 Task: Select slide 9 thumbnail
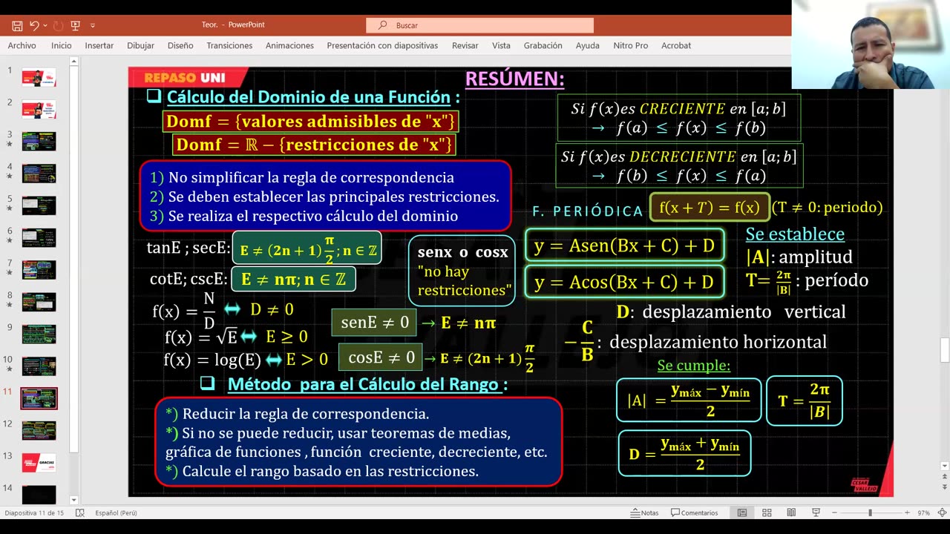point(39,334)
